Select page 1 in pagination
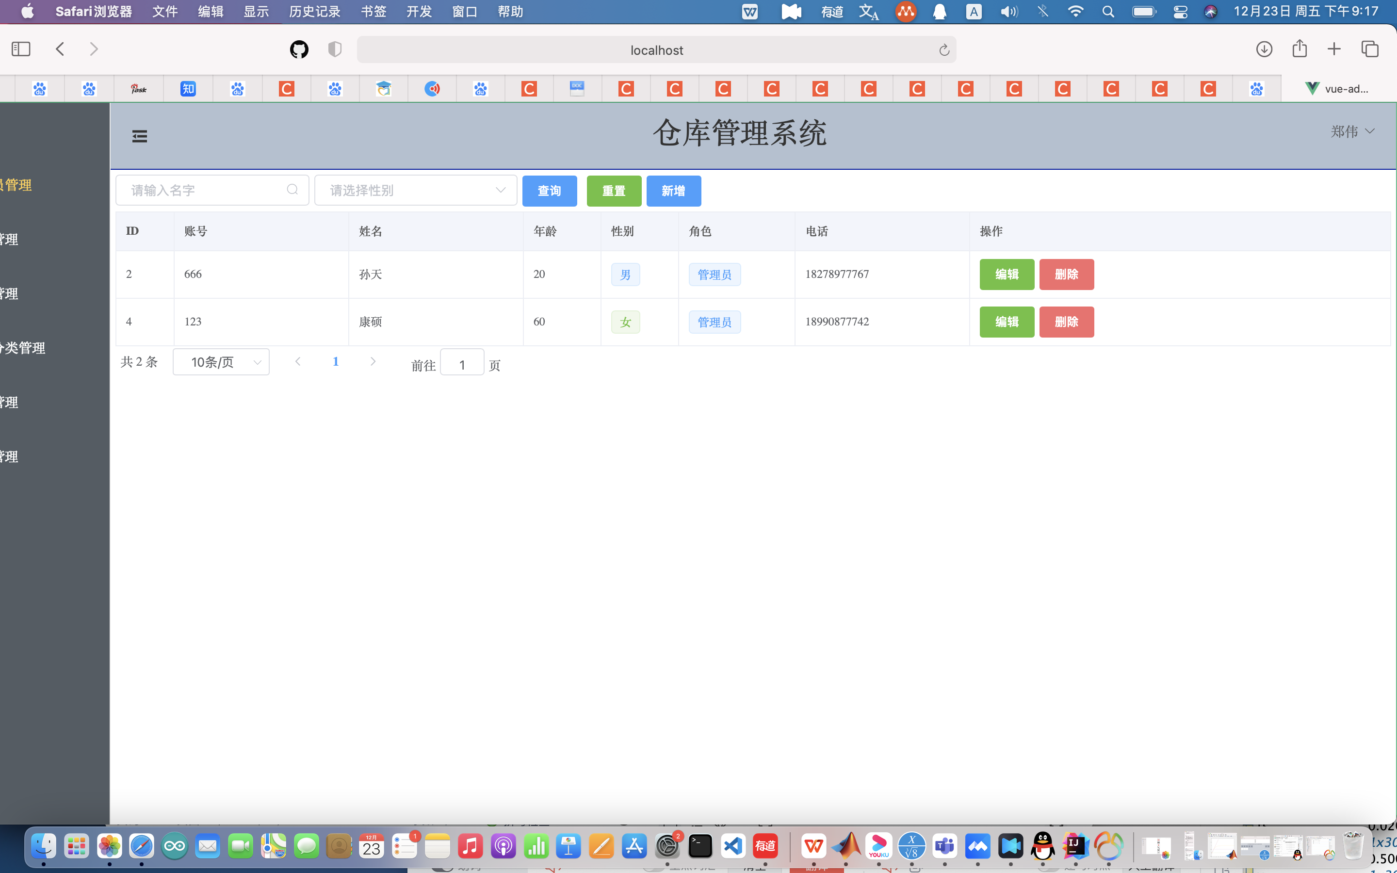This screenshot has width=1397, height=873. point(335,361)
